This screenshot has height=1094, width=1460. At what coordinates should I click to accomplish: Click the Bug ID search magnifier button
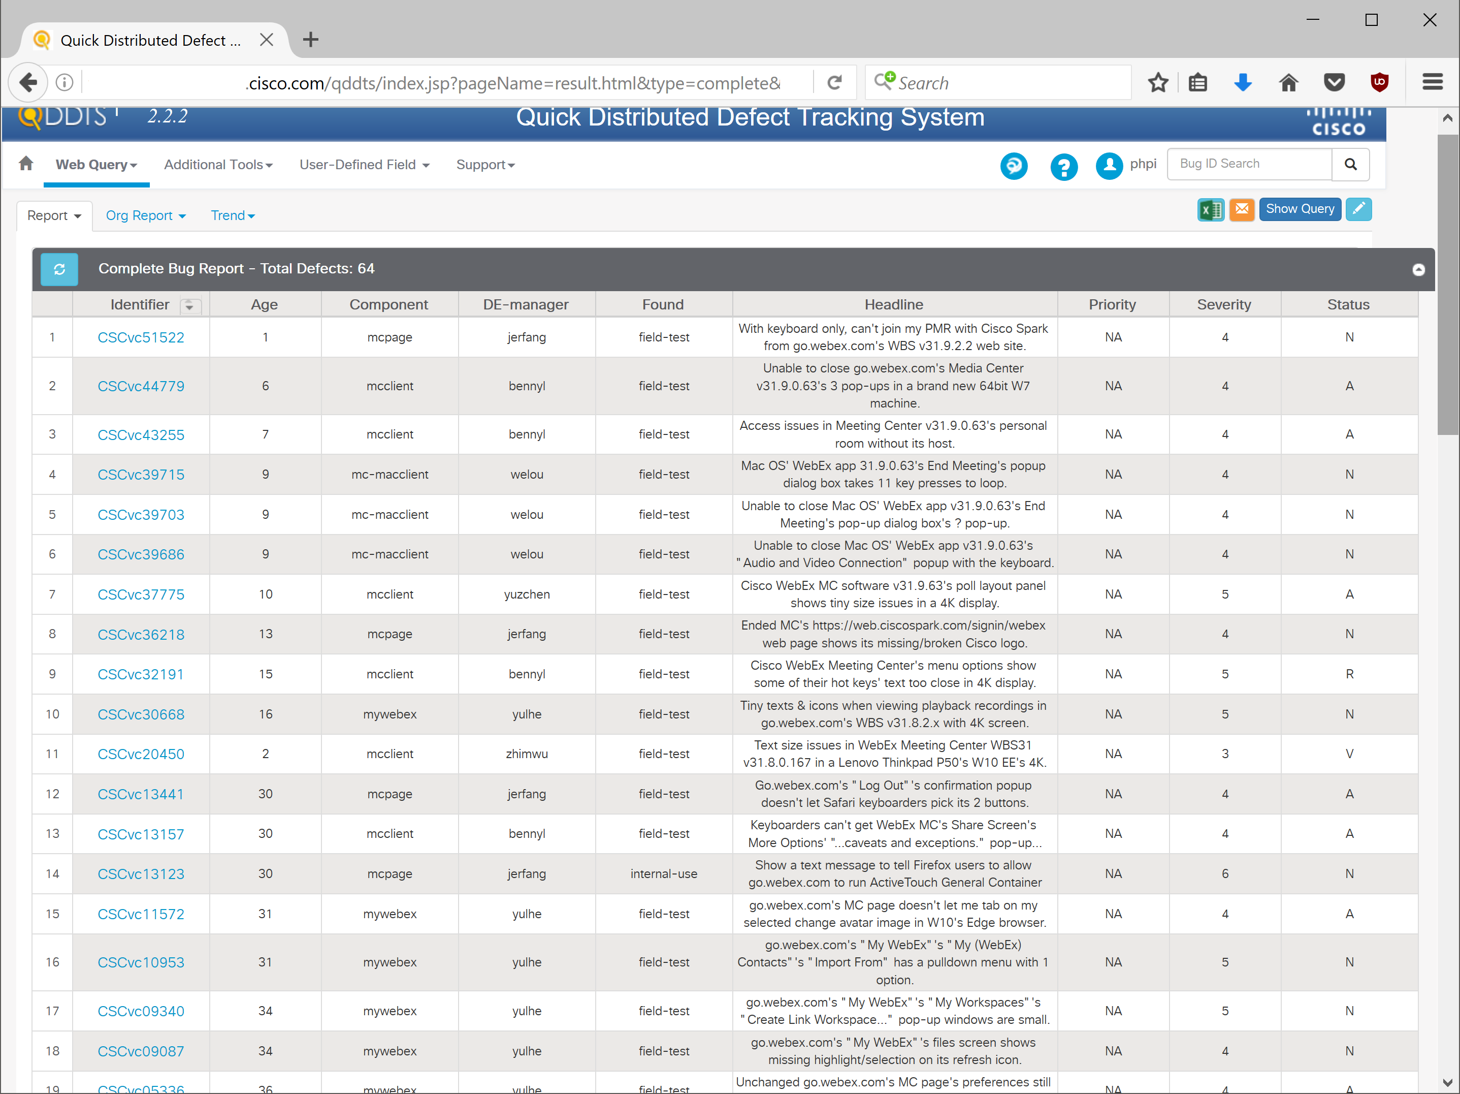pos(1350,165)
